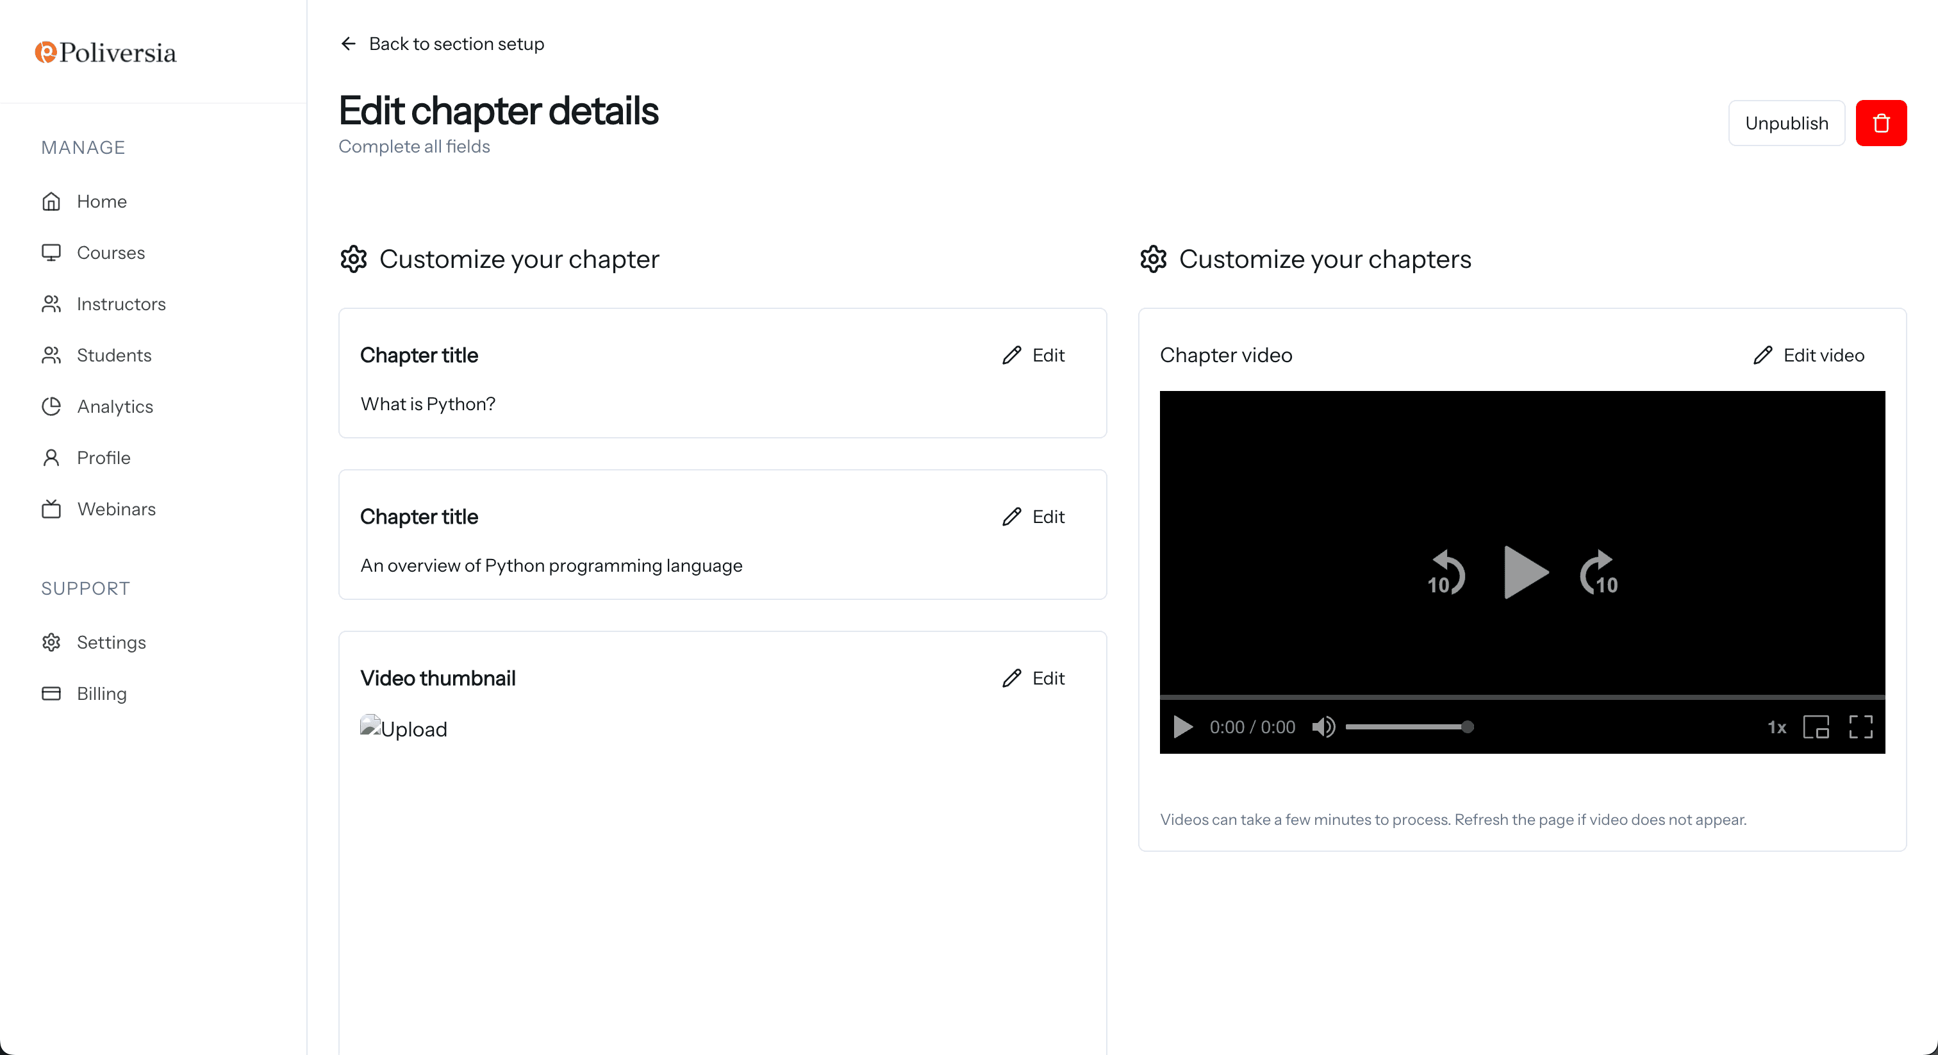Toggle picture-in-picture mode
The width and height of the screenshot is (1938, 1055).
1816,727
